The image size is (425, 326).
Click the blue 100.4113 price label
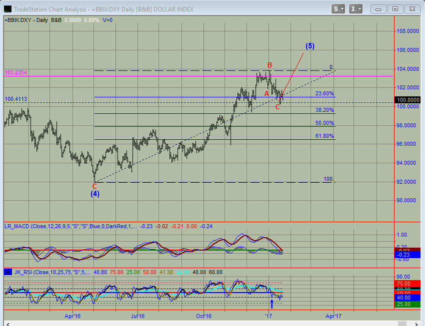tap(15, 99)
